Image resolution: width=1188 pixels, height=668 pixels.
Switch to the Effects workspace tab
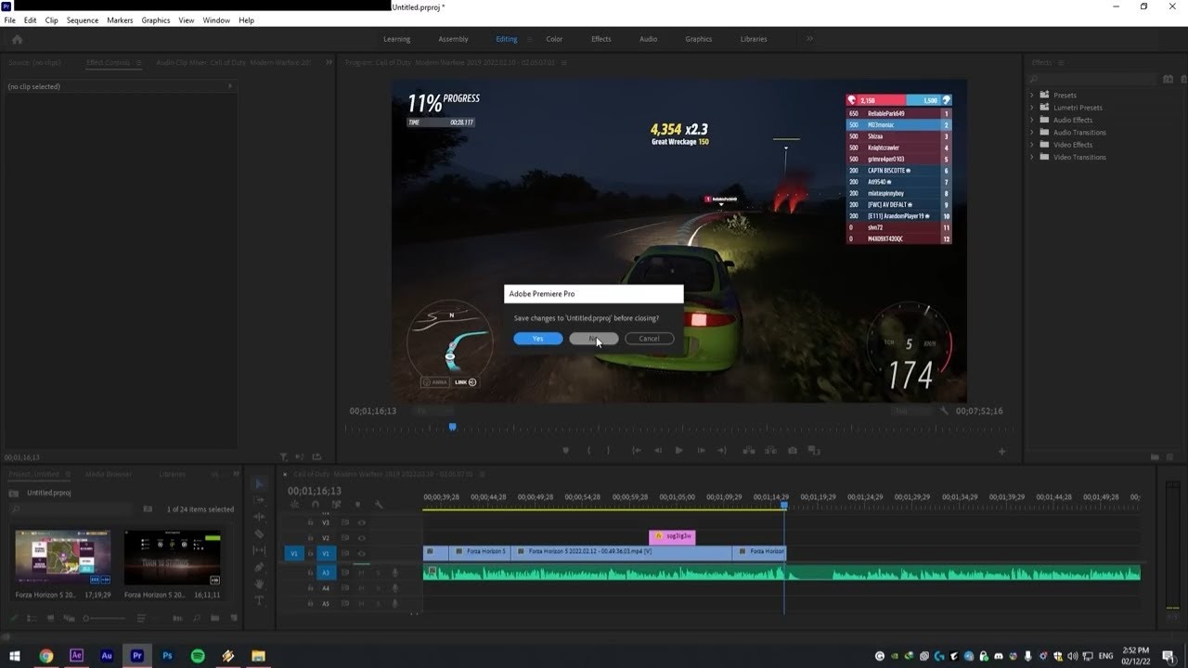[601, 39]
